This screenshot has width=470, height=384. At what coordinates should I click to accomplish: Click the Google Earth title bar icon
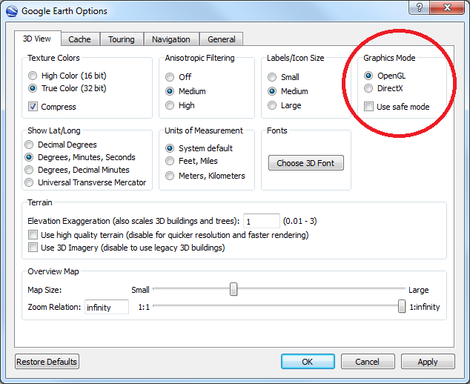(12, 11)
